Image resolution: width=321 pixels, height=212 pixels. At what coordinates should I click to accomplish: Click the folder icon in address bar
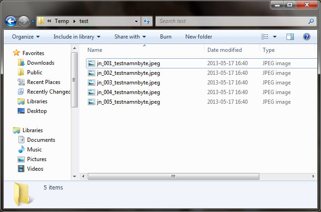coord(41,21)
